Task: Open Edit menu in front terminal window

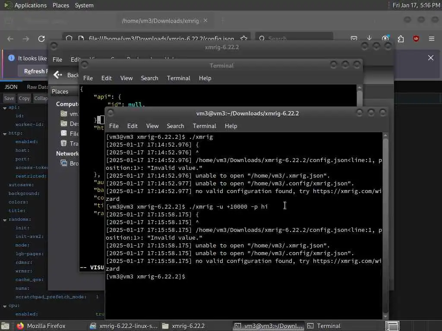Action: pos(132,126)
